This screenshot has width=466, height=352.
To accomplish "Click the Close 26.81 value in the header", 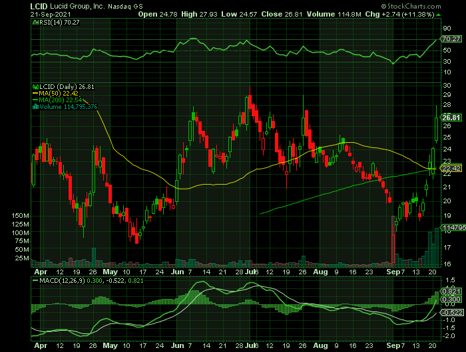I will pos(282,14).
